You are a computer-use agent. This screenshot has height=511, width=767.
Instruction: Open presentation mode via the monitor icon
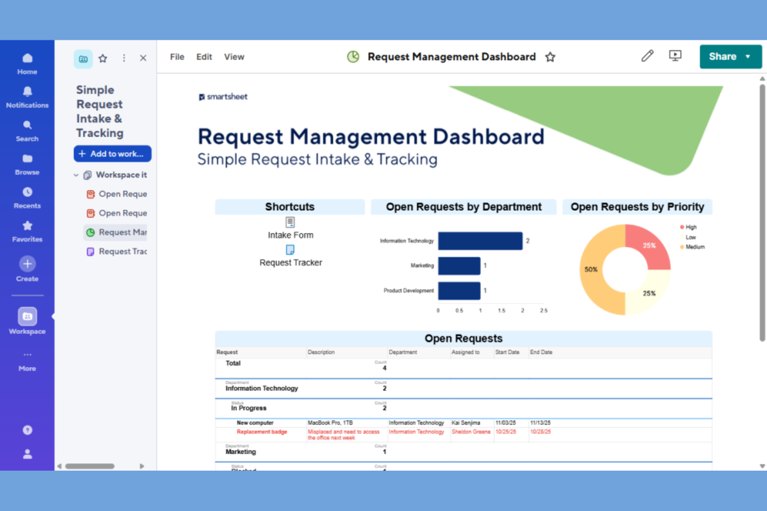(x=675, y=56)
